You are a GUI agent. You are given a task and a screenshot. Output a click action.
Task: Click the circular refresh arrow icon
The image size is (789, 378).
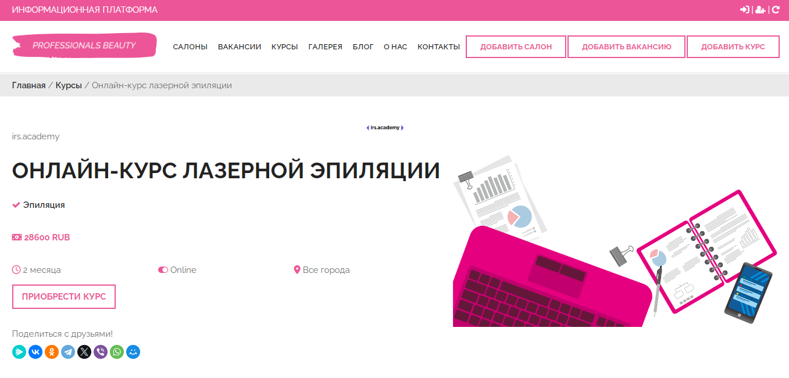(775, 10)
